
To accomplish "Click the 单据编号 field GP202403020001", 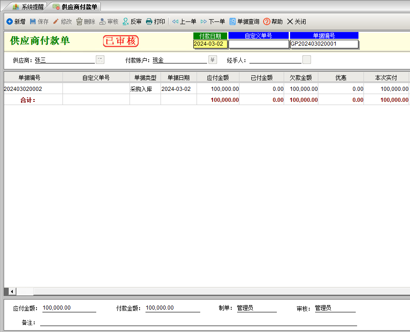I will (324, 44).
